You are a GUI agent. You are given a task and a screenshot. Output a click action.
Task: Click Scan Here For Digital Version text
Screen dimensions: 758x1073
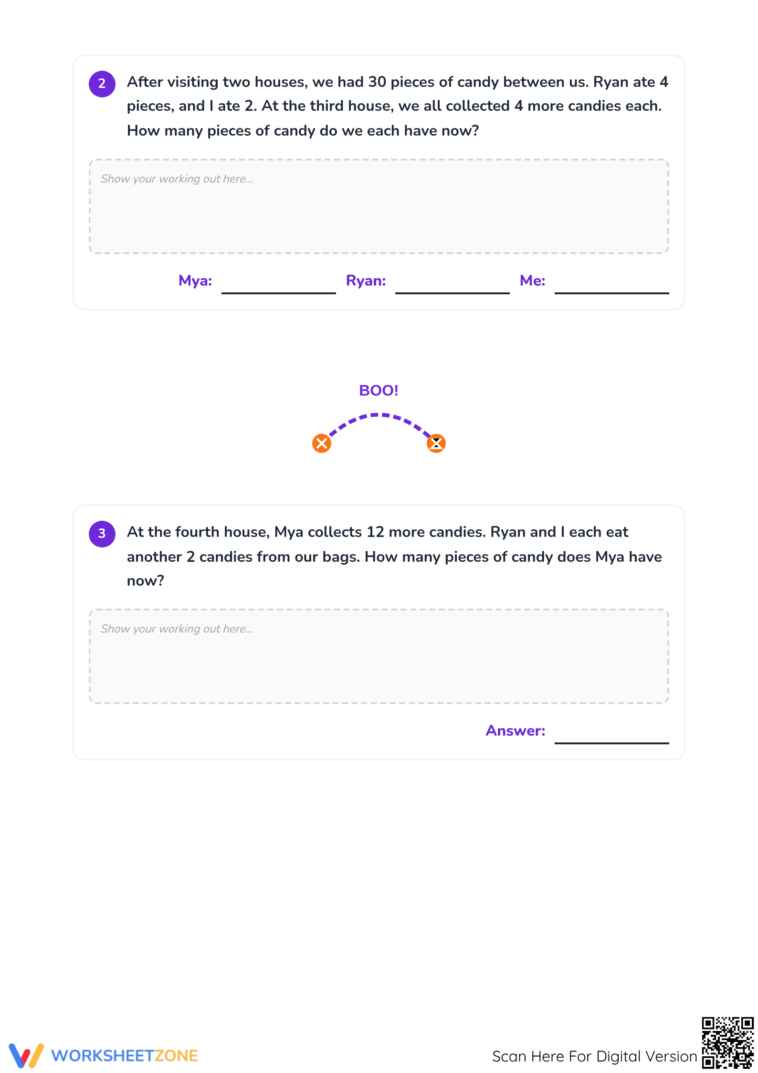pos(595,1056)
